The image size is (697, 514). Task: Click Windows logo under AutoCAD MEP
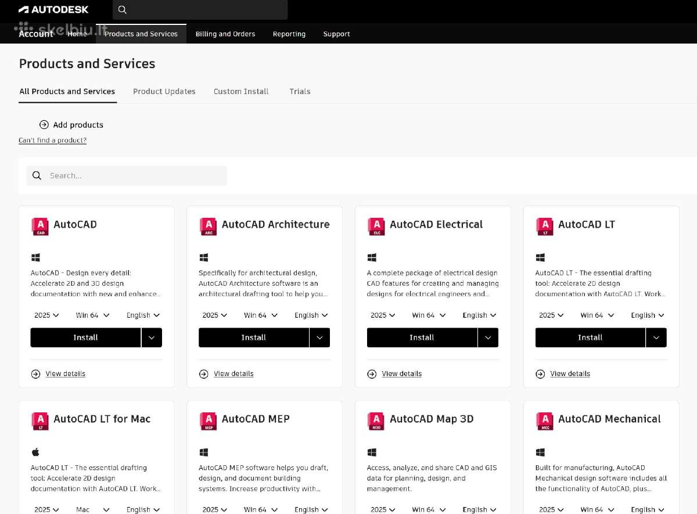pyautogui.click(x=203, y=452)
